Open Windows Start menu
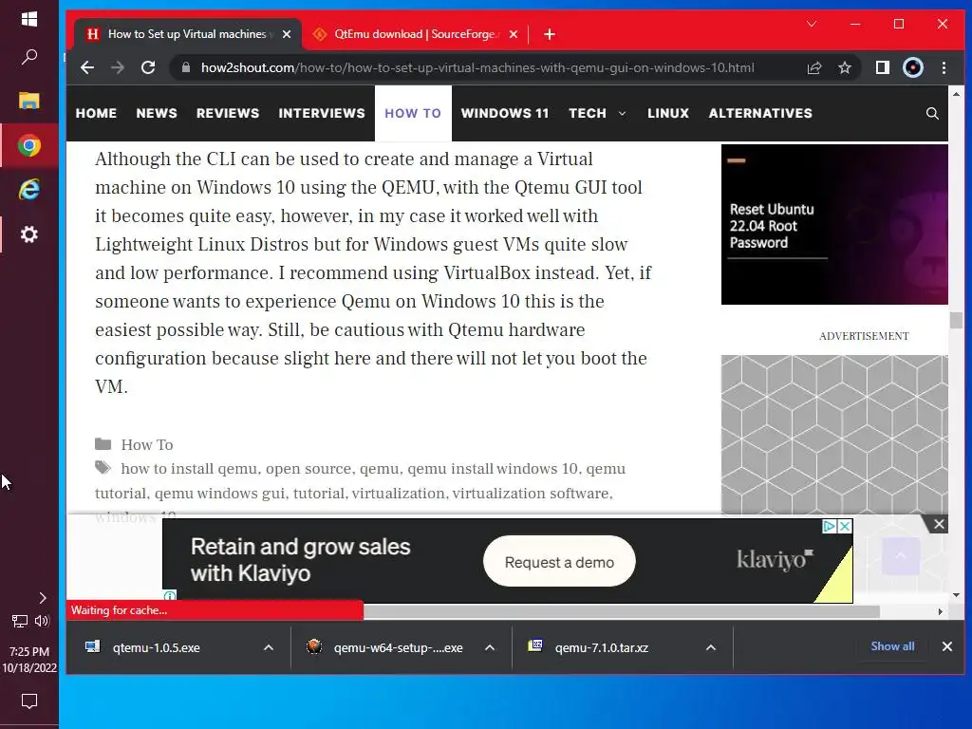This screenshot has width=972, height=729. [29, 19]
